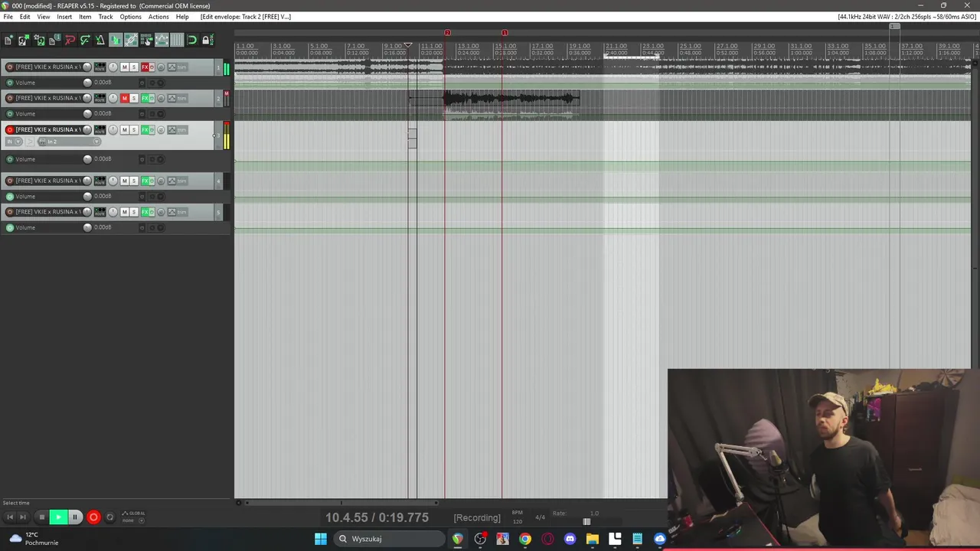
Task: Toggle repeat in transport
Action: [109, 517]
